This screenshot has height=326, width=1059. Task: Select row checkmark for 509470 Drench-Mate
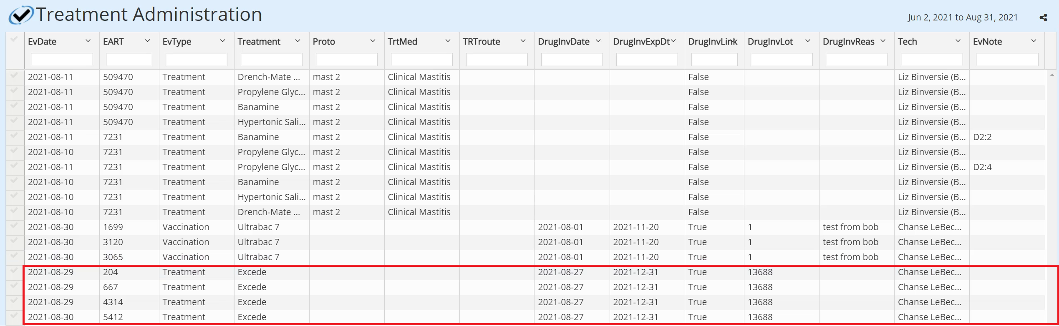click(14, 75)
